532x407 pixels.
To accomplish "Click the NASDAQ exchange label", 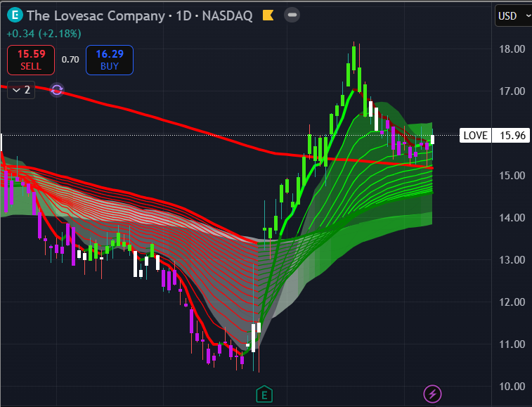I will (x=227, y=15).
